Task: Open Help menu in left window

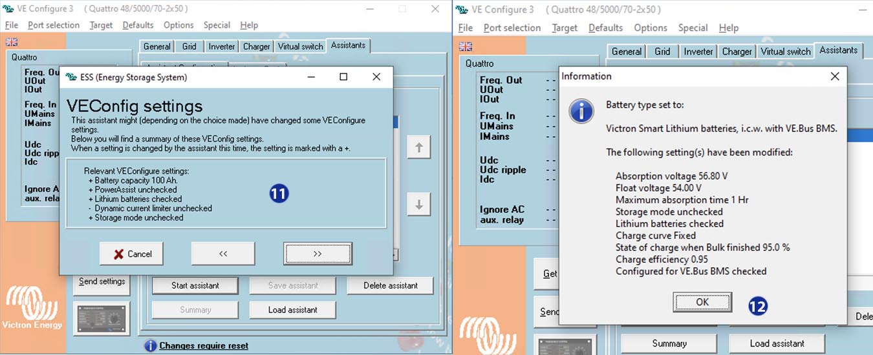Action: click(x=249, y=25)
